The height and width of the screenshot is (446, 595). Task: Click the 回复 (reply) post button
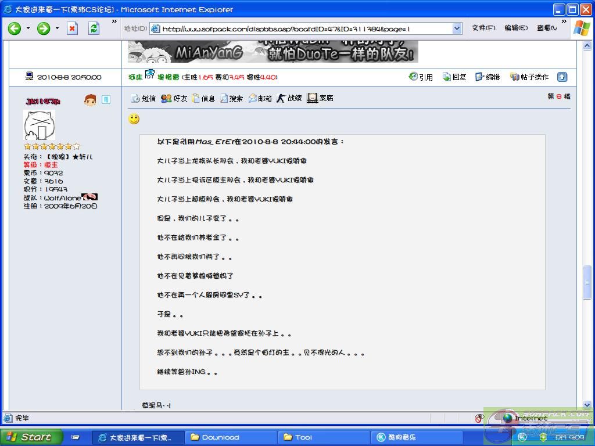click(454, 77)
